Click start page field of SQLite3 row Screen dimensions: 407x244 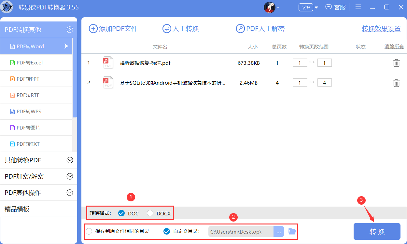tap(300, 83)
